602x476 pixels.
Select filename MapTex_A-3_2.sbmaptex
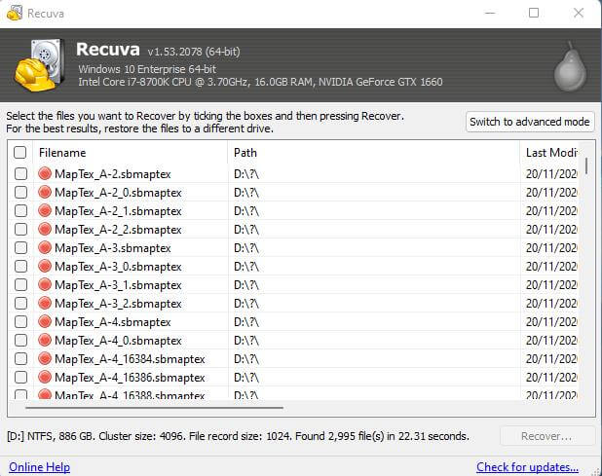click(x=118, y=304)
